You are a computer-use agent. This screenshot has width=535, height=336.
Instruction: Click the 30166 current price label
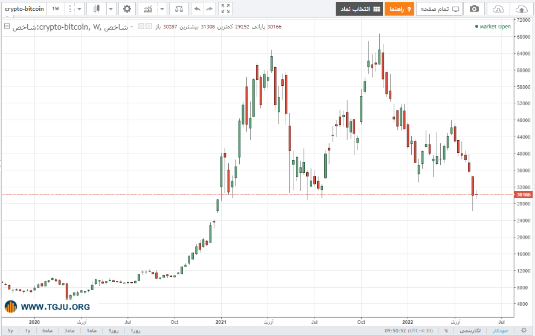(x=523, y=195)
